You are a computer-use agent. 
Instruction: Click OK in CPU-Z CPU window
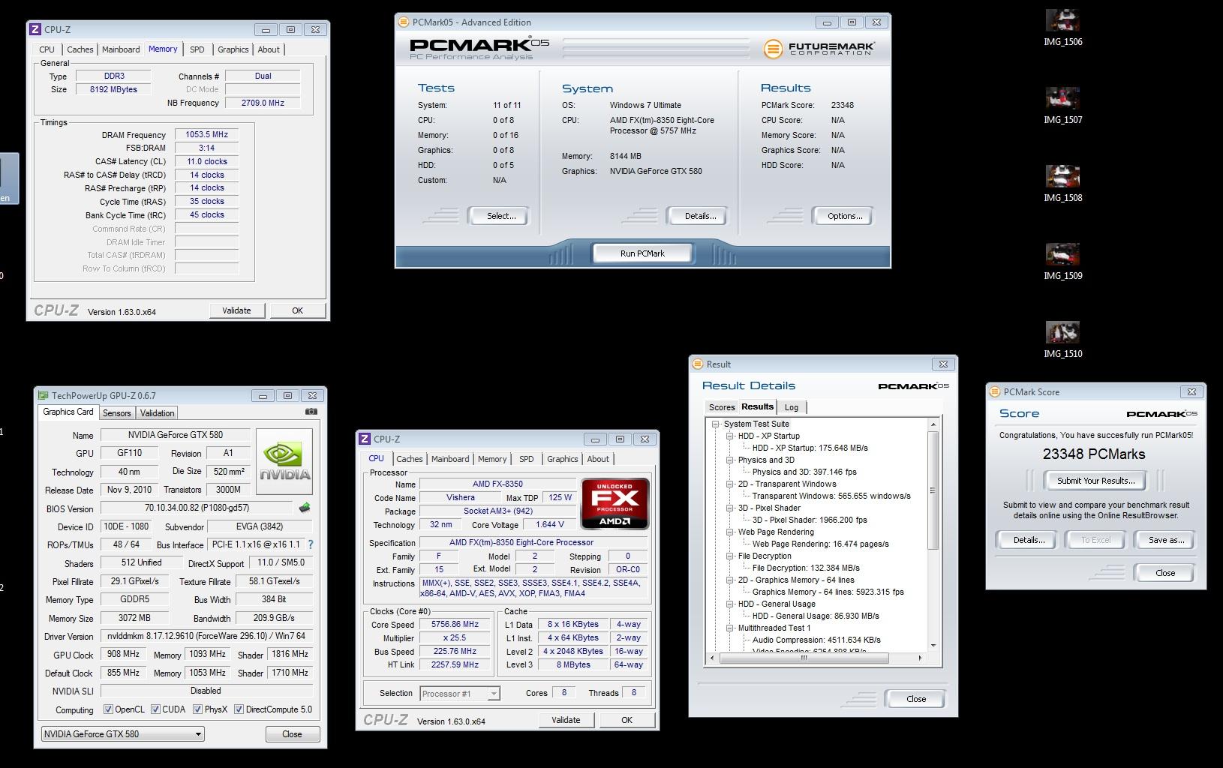click(627, 720)
